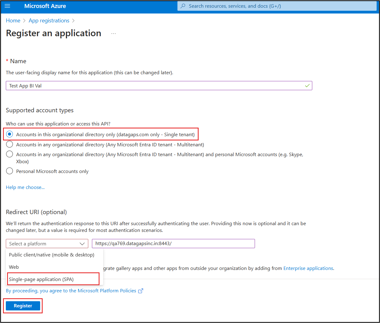Click the ellipsis beside Register an application
The height and width of the screenshot is (323, 380).
(113, 33)
